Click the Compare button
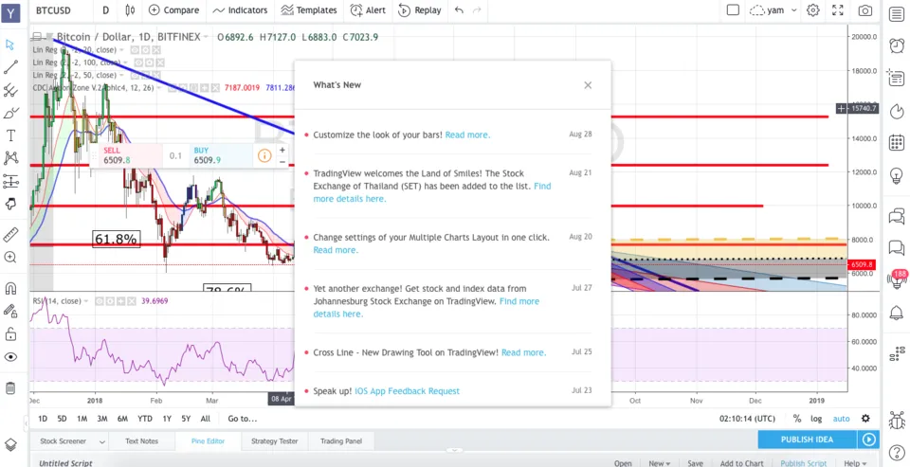This screenshot has height=467, width=910. tap(173, 9)
